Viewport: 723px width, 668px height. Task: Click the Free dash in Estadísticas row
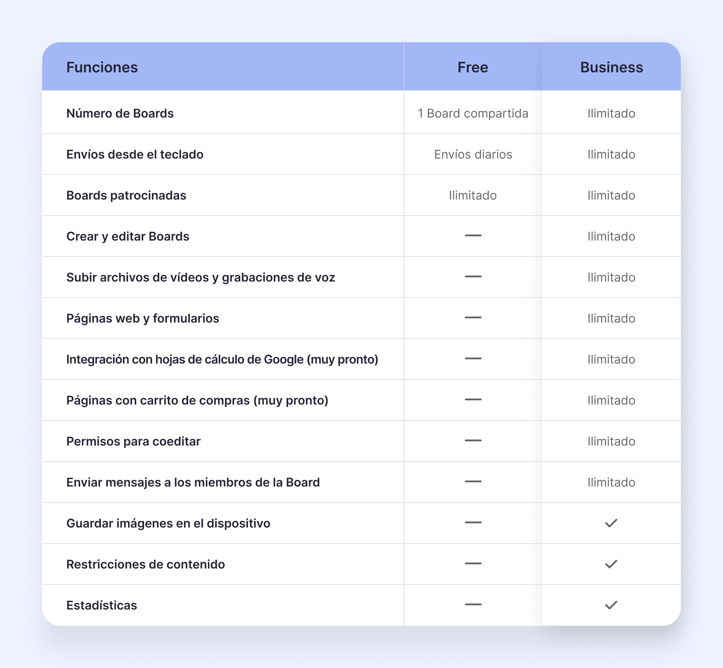[473, 604]
